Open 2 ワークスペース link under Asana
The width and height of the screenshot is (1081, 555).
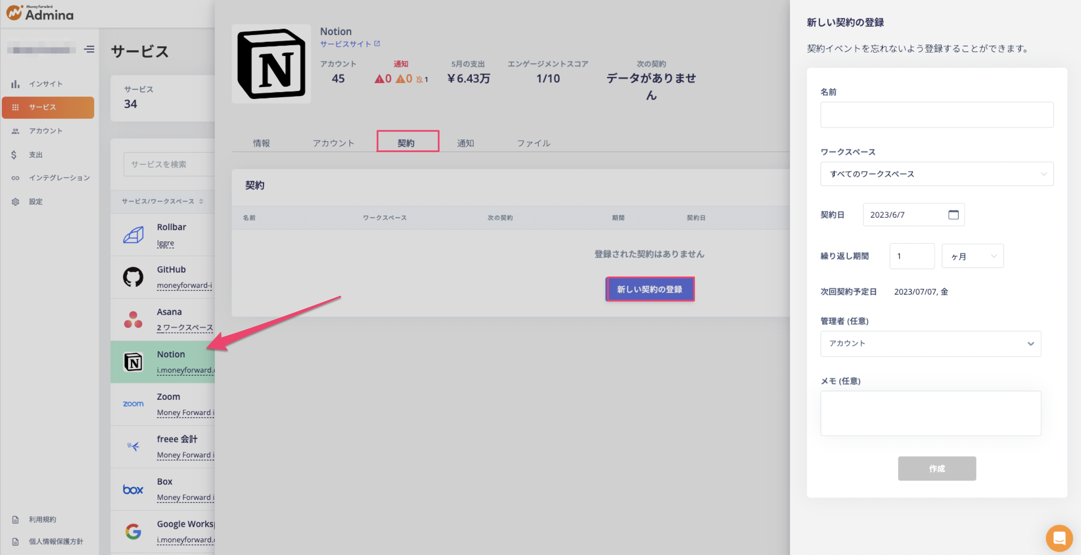click(185, 328)
